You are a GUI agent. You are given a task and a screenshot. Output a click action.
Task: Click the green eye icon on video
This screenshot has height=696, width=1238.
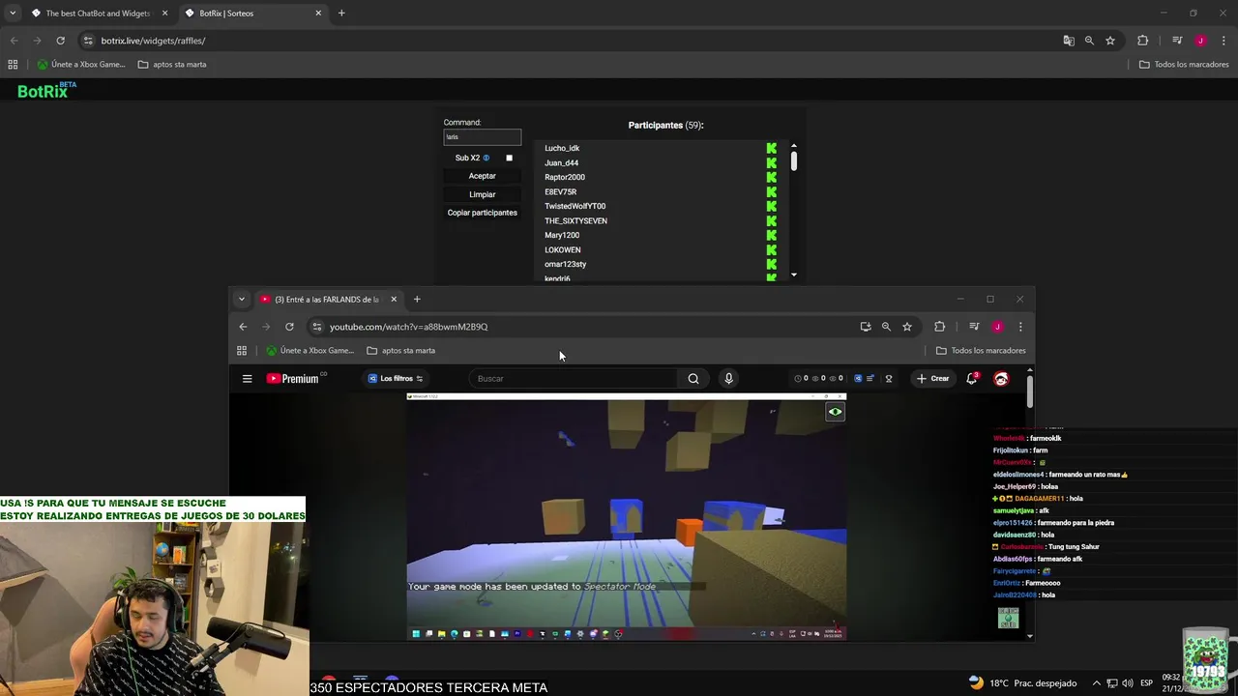tap(835, 412)
